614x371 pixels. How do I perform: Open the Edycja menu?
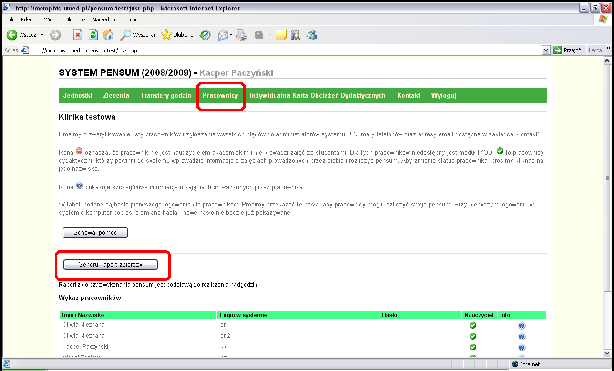click(29, 20)
